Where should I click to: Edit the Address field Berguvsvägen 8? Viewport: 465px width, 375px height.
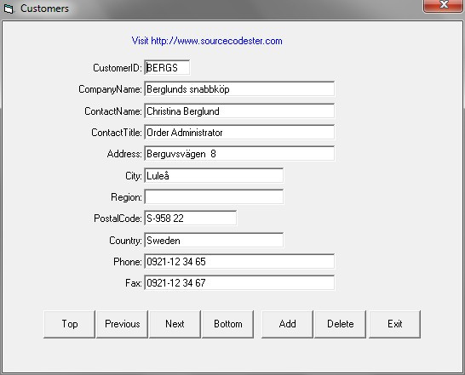(239, 154)
